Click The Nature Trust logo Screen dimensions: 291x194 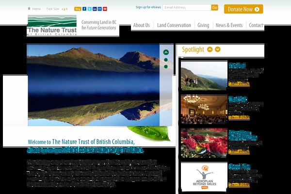pyautogui.click(x=52, y=25)
